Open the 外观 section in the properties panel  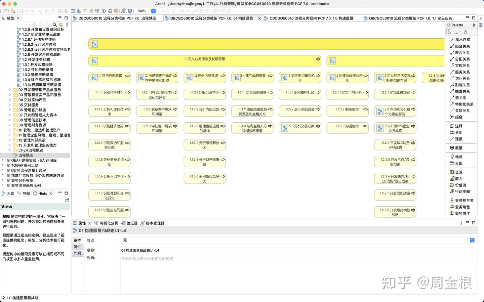click(x=77, y=253)
